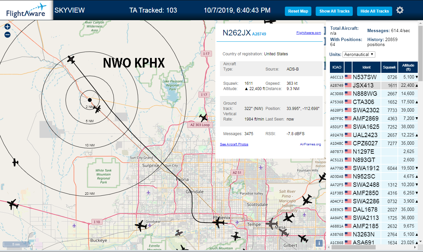423x252 pixels.
Task: Open the map info 'i' button
Action: tap(319, 243)
